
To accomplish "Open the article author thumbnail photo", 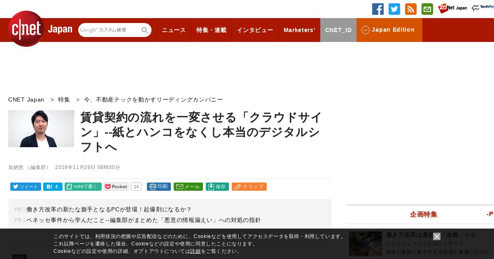I will tap(41, 129).
